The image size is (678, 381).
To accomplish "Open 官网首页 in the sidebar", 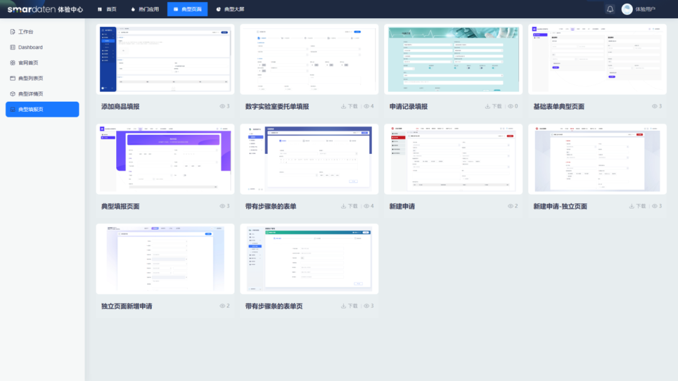I will coord(43,63).
